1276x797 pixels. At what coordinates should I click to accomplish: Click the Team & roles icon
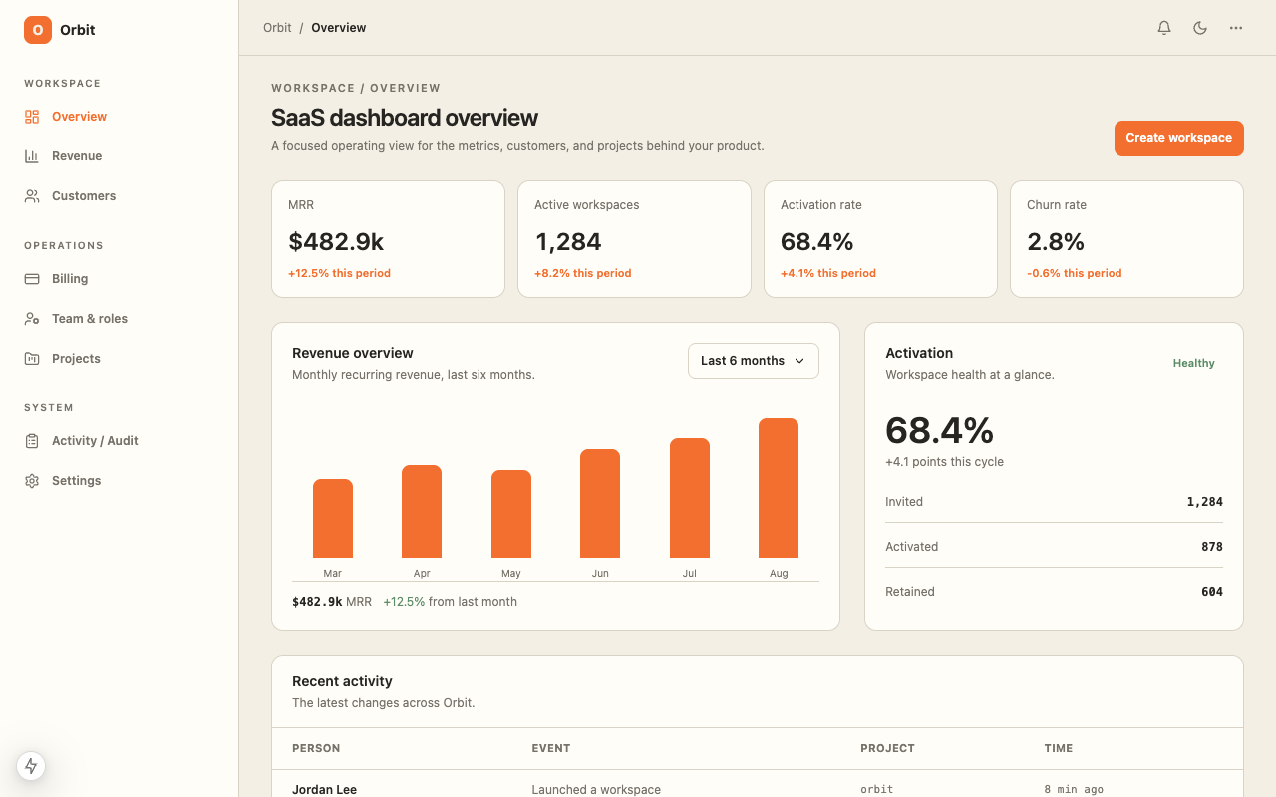(32, 319)
